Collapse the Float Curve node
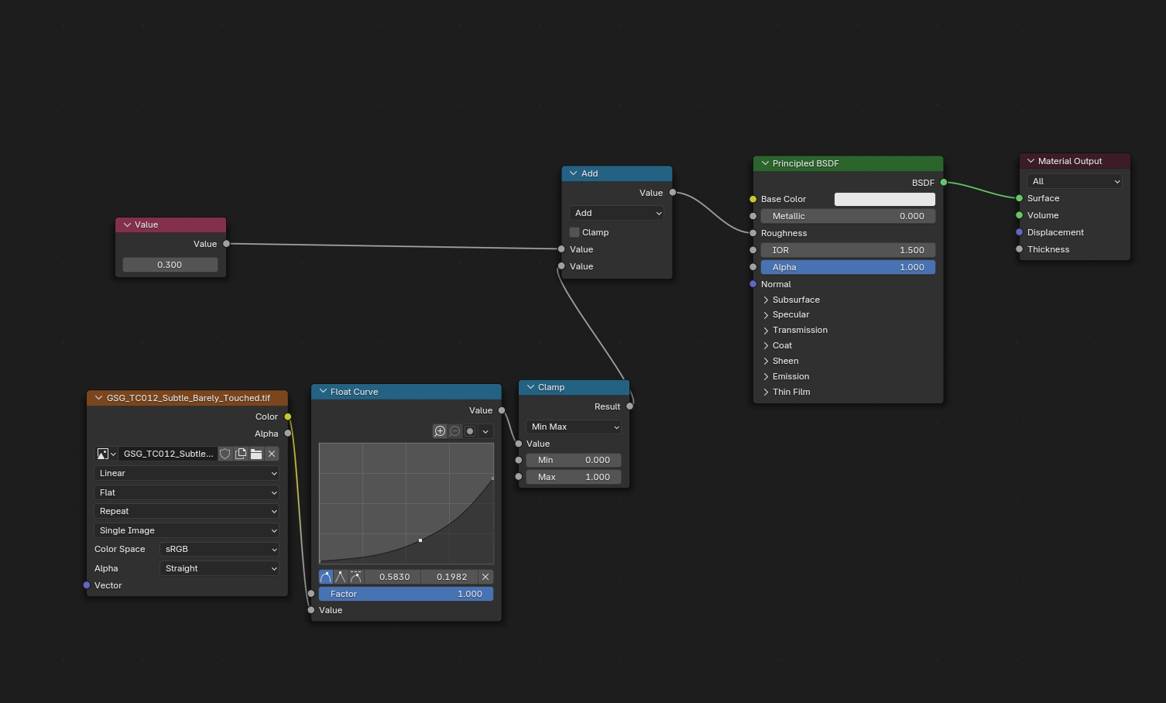Screen dimensions: 1166x703 [x=323, y=392]
